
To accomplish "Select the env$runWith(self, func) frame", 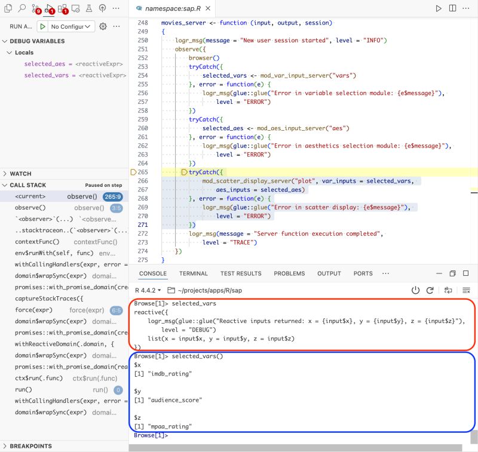I will [65, 253].
